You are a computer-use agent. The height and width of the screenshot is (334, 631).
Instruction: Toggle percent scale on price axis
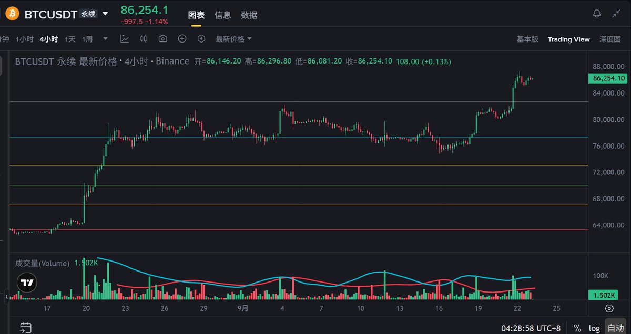(x=577, y=328)
